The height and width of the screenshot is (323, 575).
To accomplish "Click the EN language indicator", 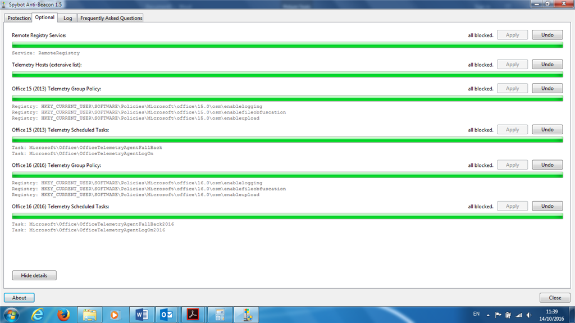I will (x=476, y=314).
